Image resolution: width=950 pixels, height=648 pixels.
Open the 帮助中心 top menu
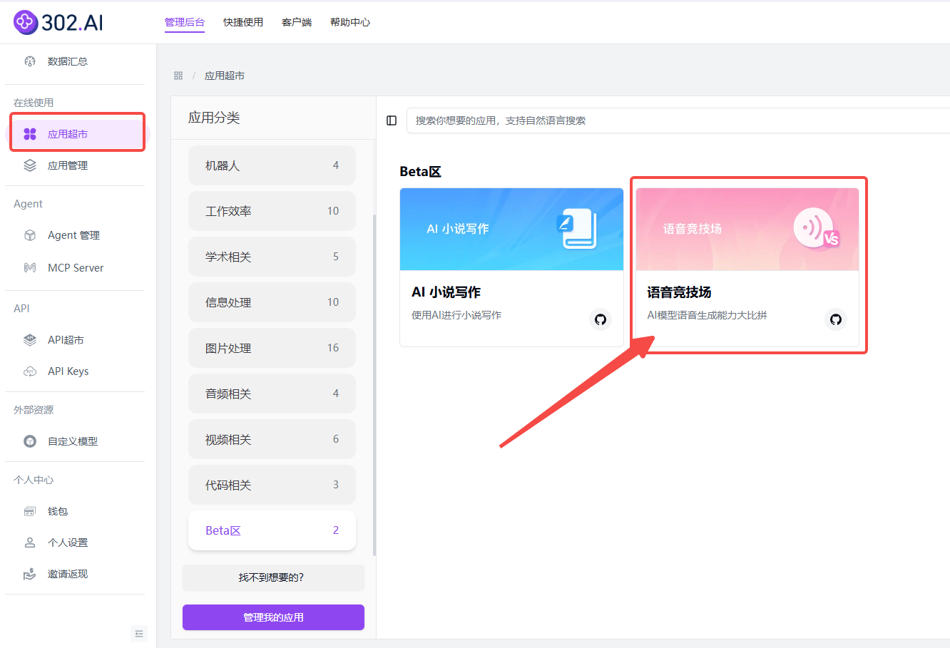pos(350,22)
